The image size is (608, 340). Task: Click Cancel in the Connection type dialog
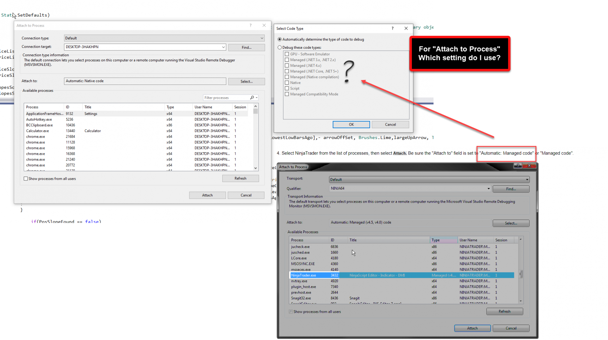click(246, 195)
